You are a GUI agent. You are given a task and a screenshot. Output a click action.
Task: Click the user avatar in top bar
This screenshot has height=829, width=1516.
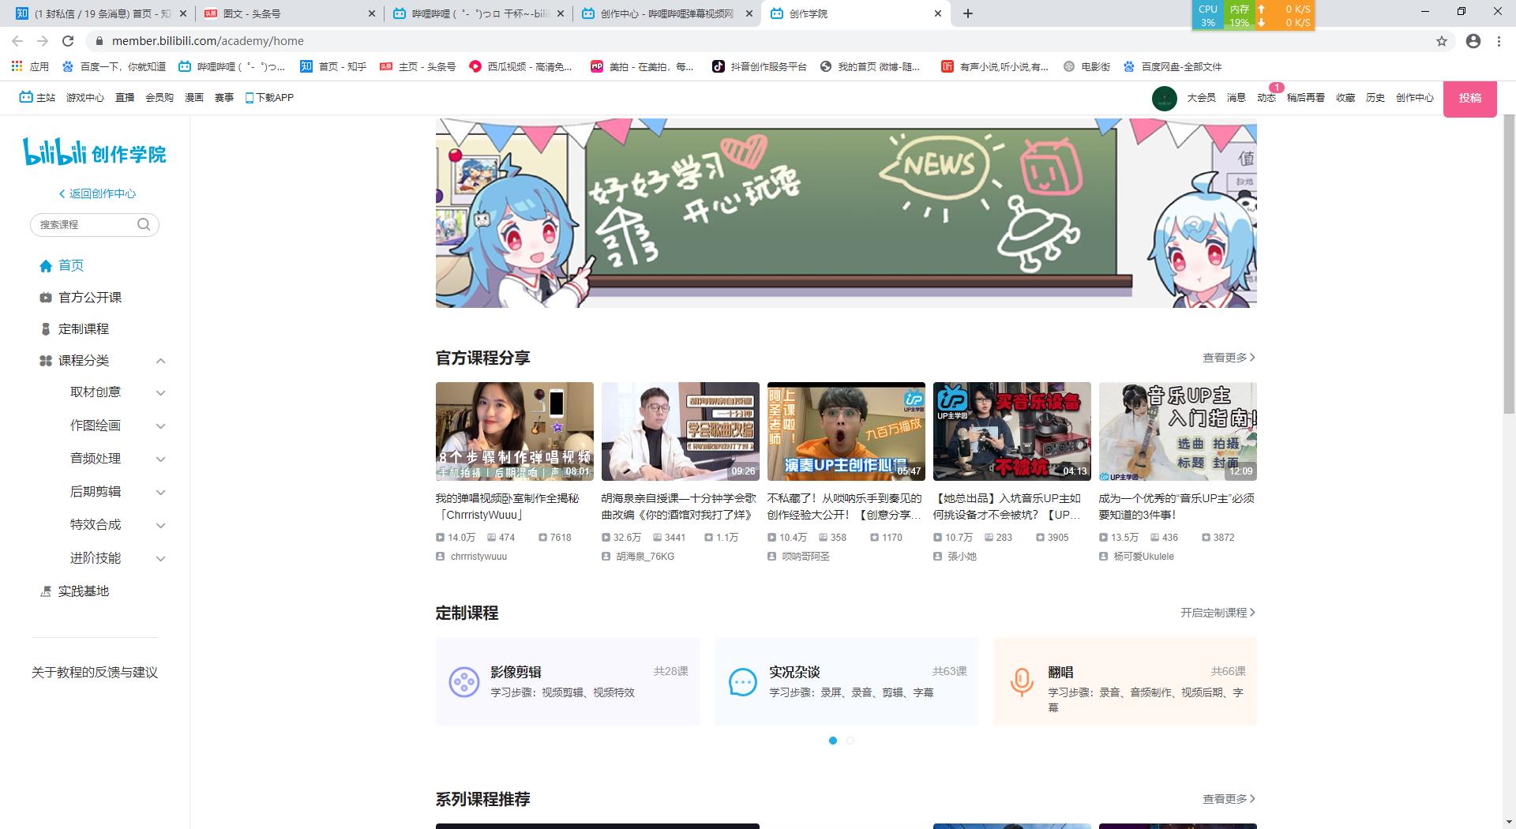(x=1164, y=98)
